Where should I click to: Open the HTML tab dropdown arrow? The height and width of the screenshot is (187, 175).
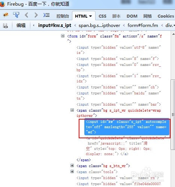pos(91,16)
